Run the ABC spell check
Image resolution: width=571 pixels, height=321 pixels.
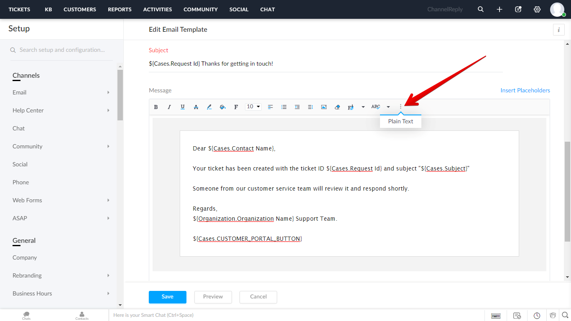pyautogui.click(x=376, y=107)
